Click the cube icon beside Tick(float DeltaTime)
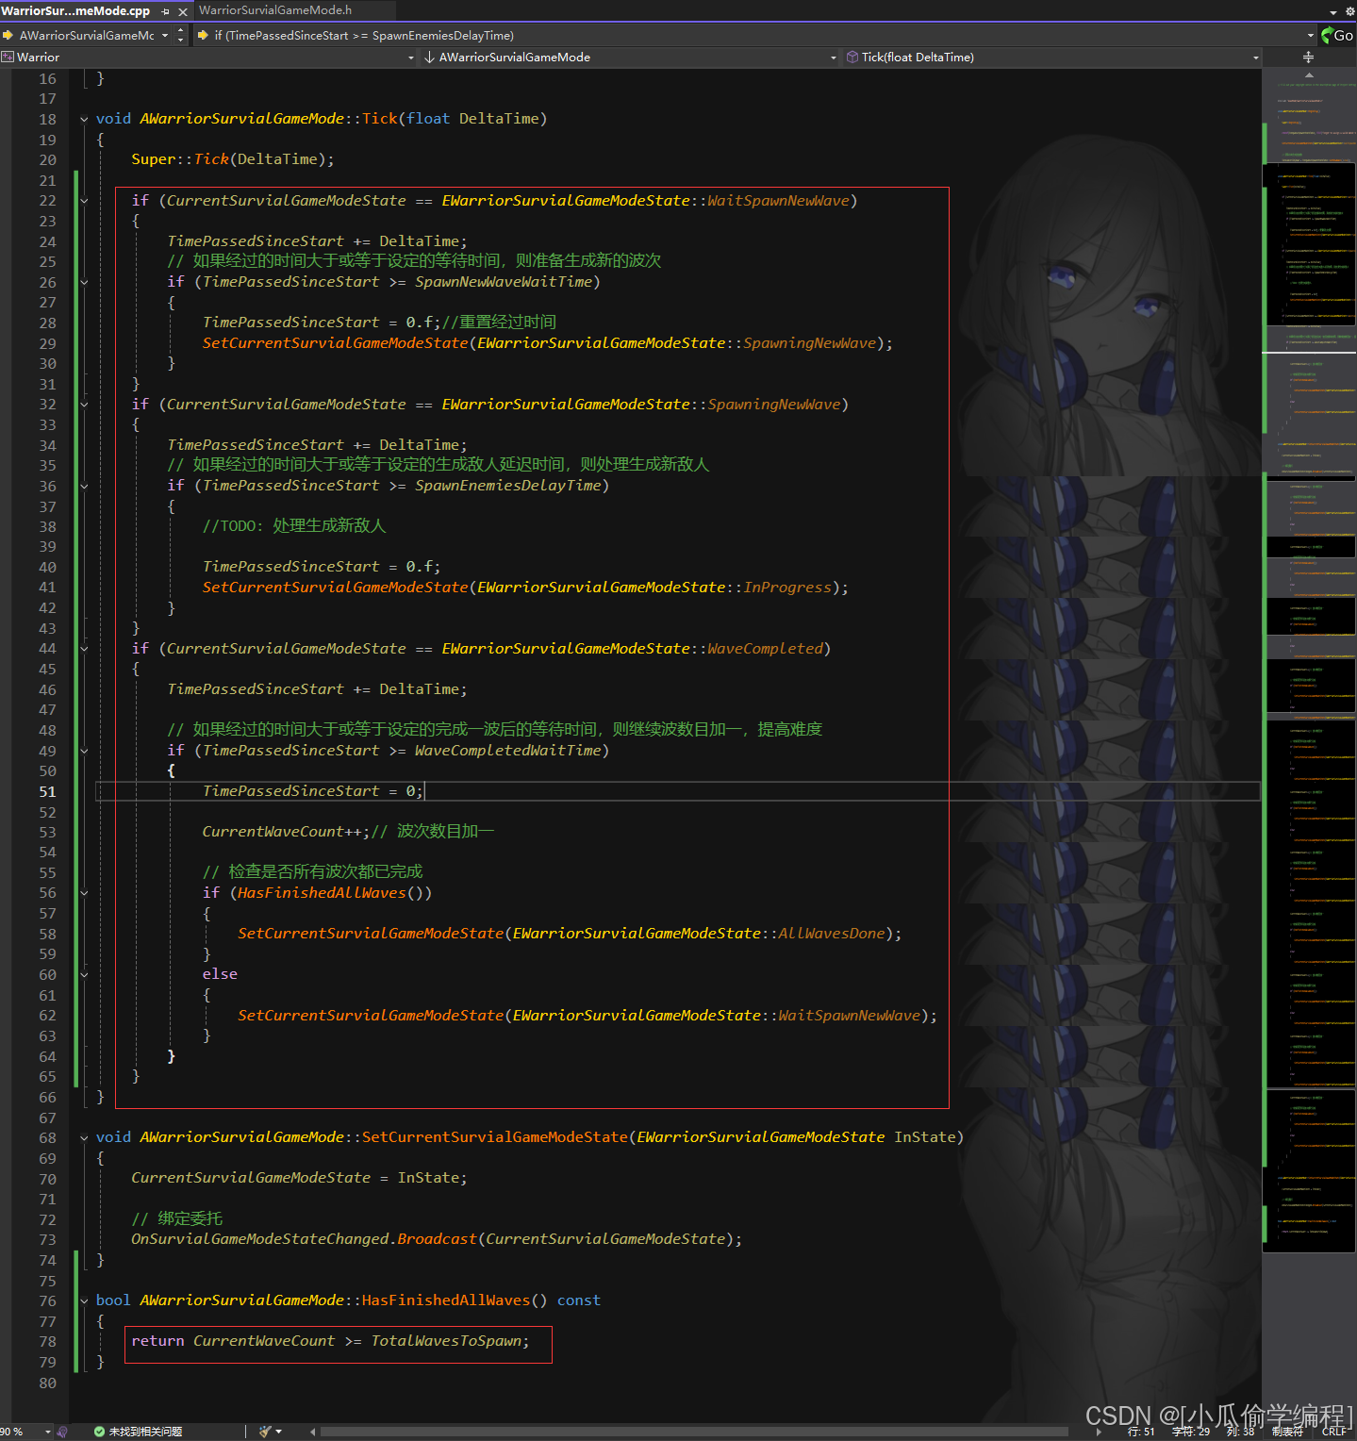1357x1441 pixels. 852,58
